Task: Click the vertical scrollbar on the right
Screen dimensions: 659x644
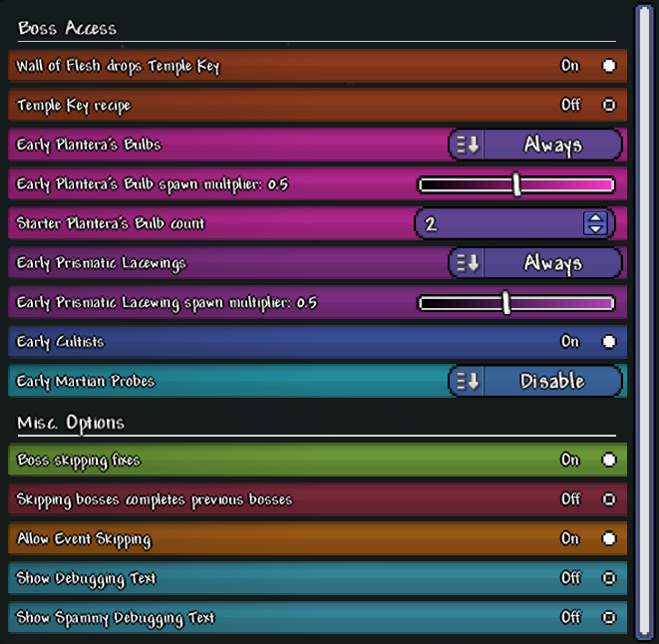Action: tap(645, 321)
